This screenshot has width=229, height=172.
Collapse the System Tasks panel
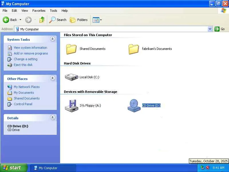53,39
